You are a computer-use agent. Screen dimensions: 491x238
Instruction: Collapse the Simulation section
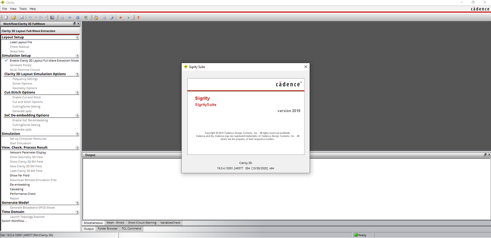click(77, 134)
